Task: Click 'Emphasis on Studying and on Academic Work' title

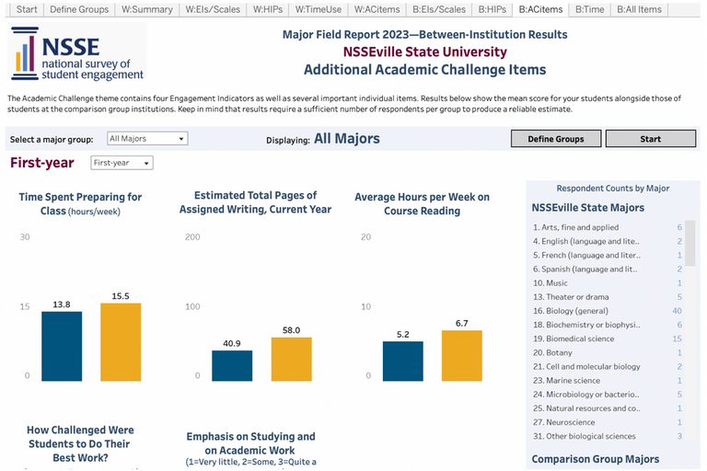Action: pos(250,443)
